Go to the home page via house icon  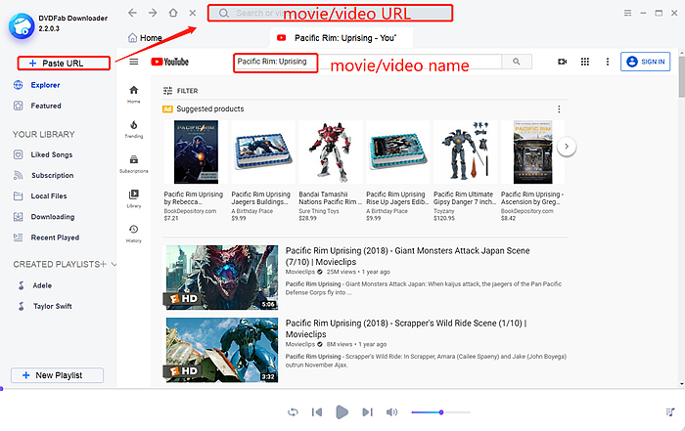173,13
